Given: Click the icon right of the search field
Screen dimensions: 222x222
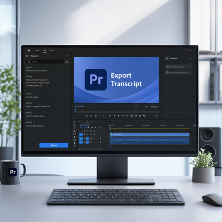Looking at the screenshot, I should [x=67, y=62].
